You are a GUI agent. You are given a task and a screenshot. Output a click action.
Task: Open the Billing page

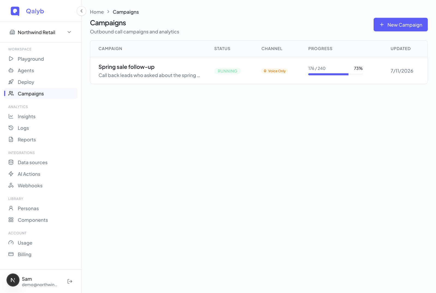coord(41,254)
